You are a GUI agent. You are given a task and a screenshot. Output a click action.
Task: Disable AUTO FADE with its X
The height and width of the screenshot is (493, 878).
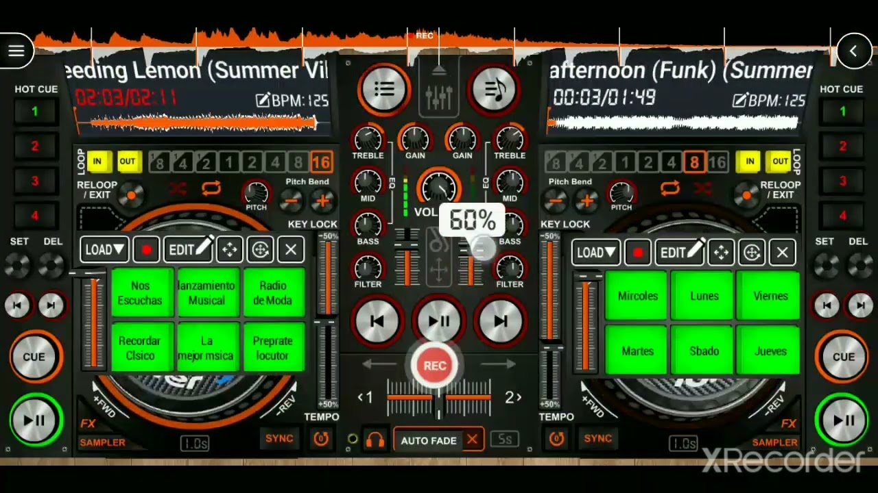pos(472,440)
